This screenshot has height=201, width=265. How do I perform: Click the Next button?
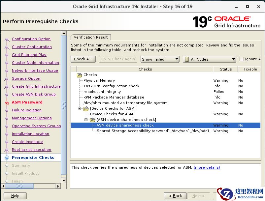pyautogui.click(x=199, y=196)
